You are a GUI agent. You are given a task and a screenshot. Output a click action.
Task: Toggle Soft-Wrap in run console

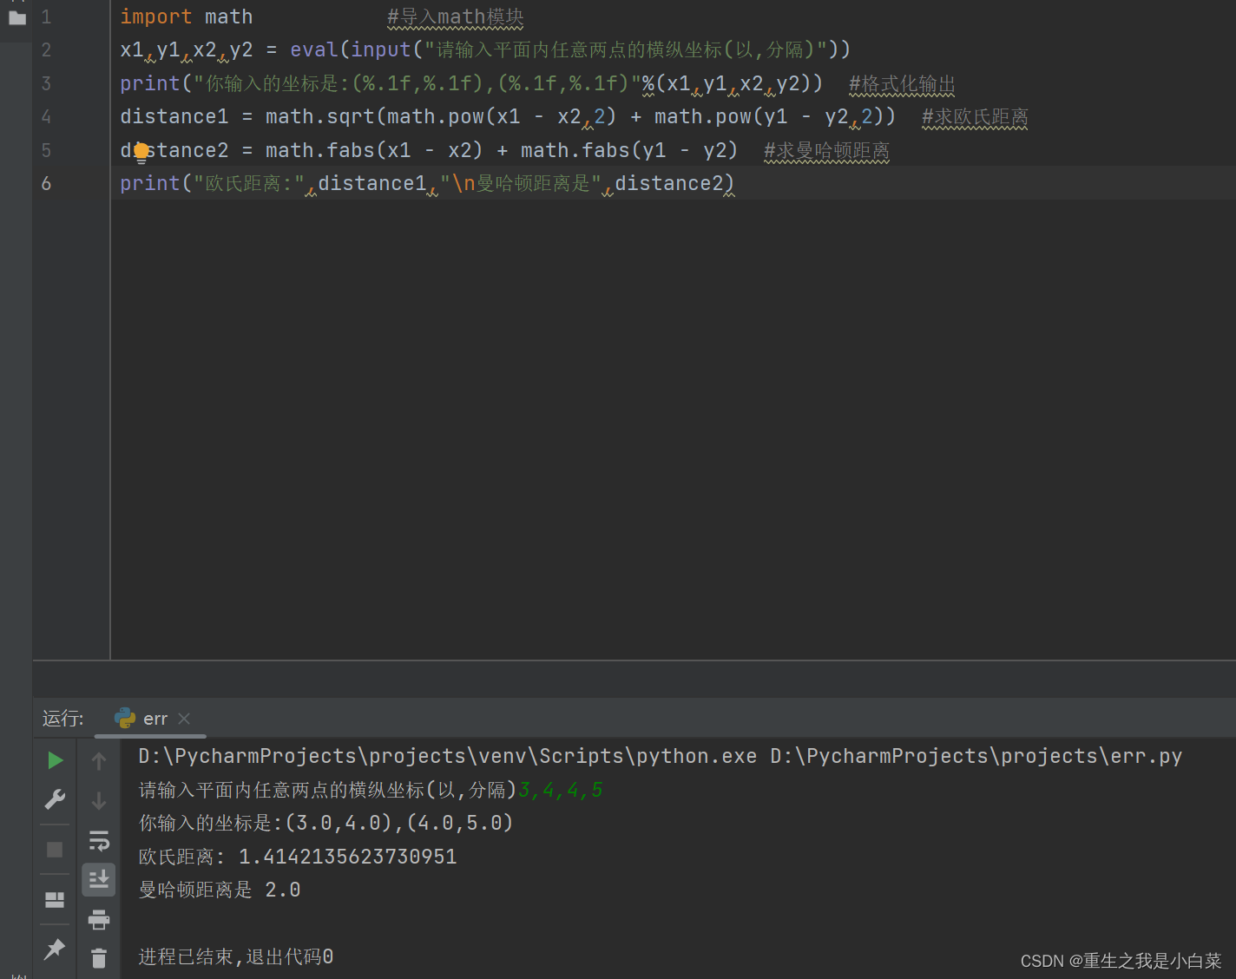pyautogui.click(x=99, y=840)
